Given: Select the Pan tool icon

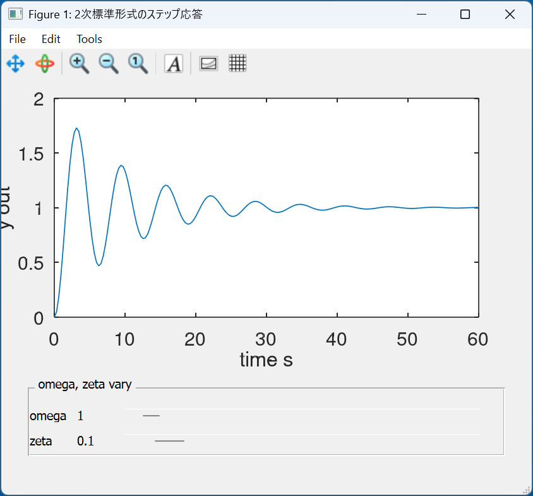Looking at the screenshot, I should point(15,63).
